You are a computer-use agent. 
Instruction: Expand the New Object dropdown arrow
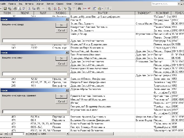pos(102,8)
